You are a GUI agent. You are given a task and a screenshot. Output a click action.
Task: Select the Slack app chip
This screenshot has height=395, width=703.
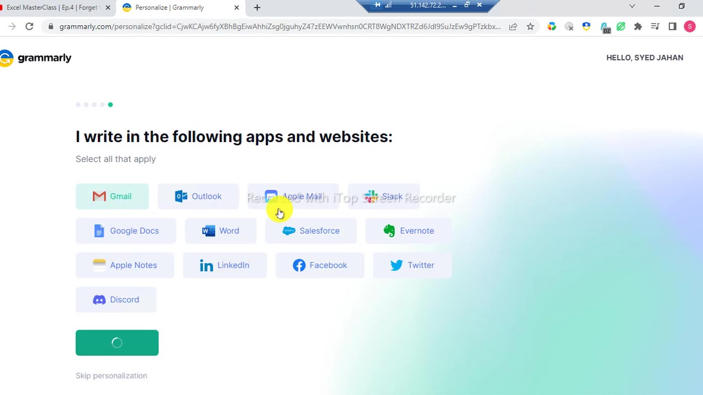pyautogui.click(x=384, y=196)
